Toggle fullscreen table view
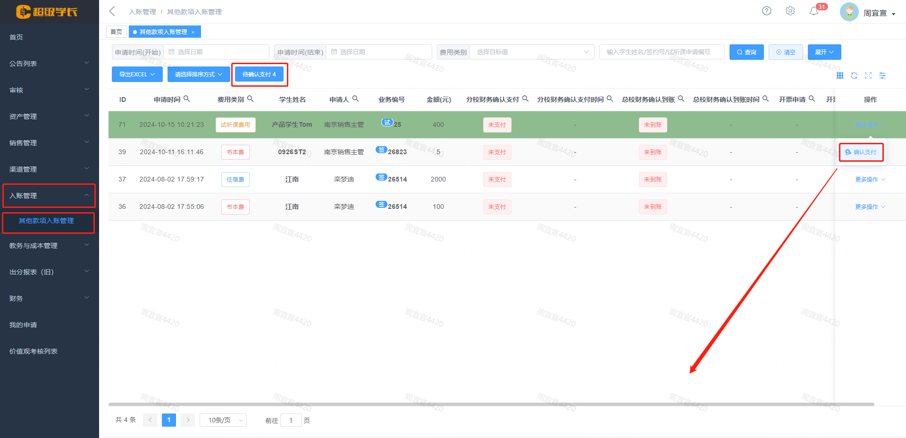This screenshot has width=906, height=438. [869, 75]
